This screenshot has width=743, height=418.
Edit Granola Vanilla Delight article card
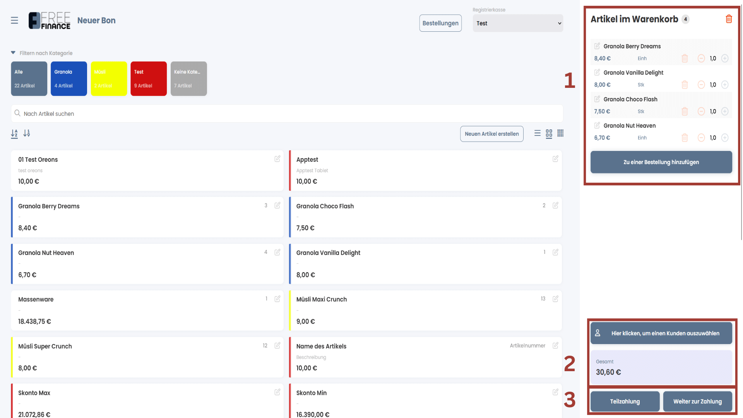(555, 252)
